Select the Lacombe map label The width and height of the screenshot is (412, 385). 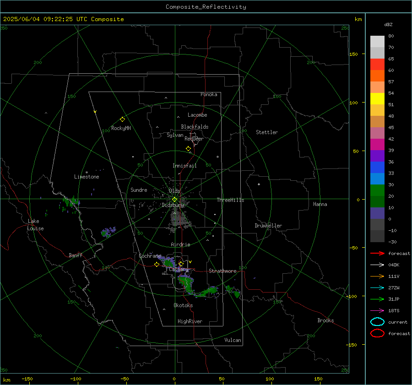197,115
